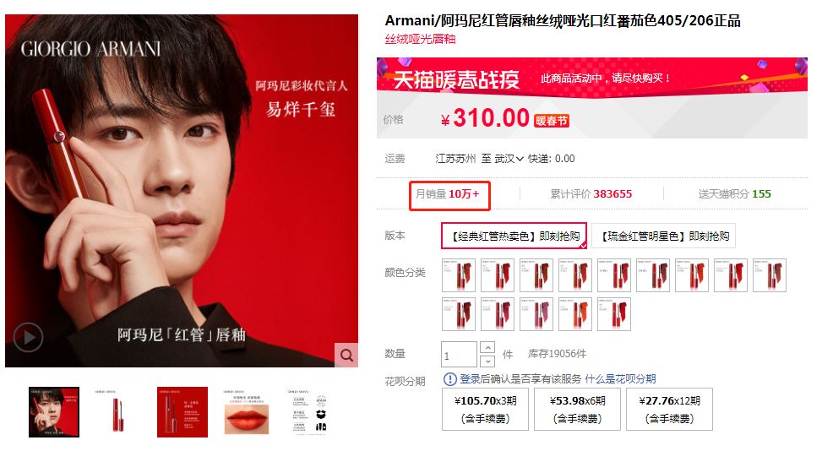Select the first thumbnail with model portrait
The image size is (822, 451).
click(x=54, y=411)
